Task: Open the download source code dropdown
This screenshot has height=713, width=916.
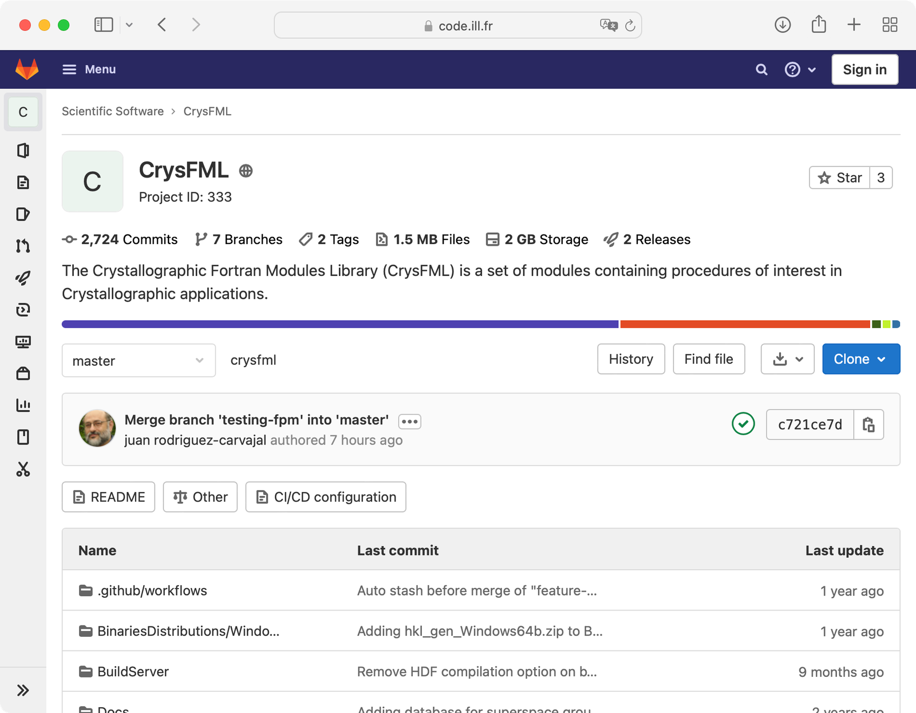Action: tap(787, 359)
